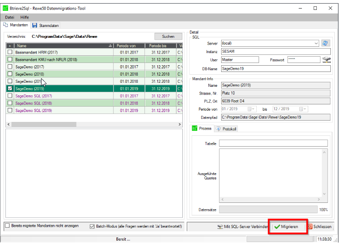
Task: Click the connection icon beside Passwort field
Action: pos(327,59)
